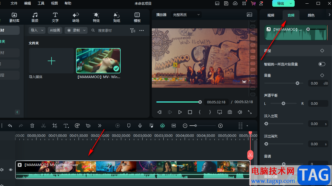Switch to the 视频 properties tab
The height and width of the screenshot is (186, 332).
click(x=271, y=15)
